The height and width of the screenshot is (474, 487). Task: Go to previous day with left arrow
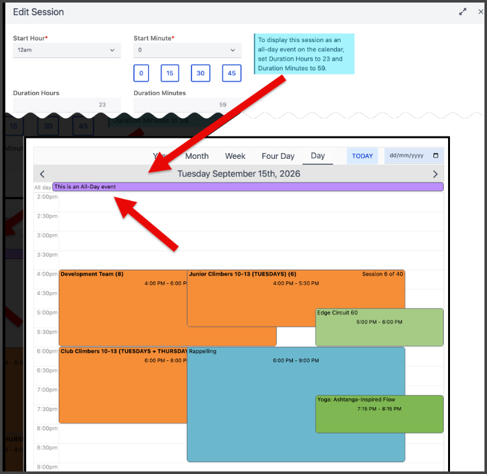(42, 174)
